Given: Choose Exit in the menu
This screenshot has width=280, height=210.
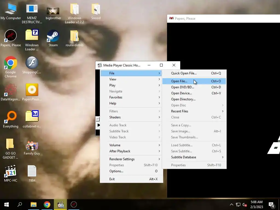Looking at the screenshot, I should tap(131, 179).
